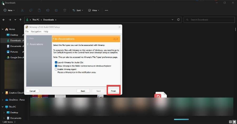Open the New dropdown in Explorer
Viewport: 237px width, 124px height.
(x=9, y=10)
